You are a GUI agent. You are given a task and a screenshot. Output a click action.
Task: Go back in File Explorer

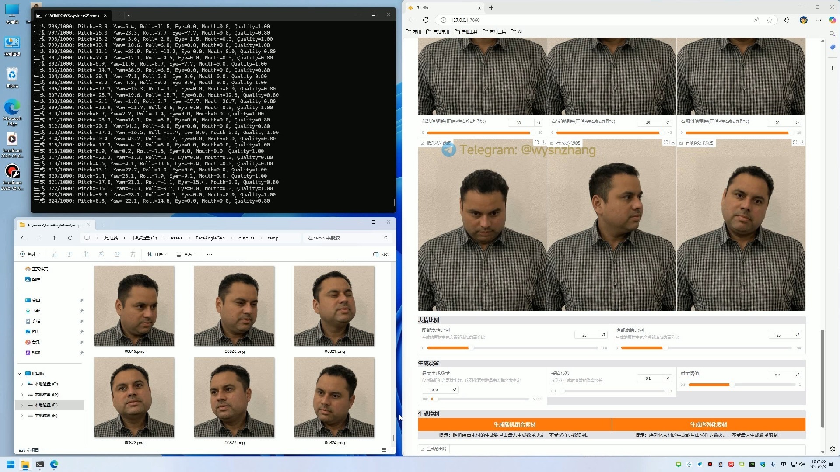(23, 238)
